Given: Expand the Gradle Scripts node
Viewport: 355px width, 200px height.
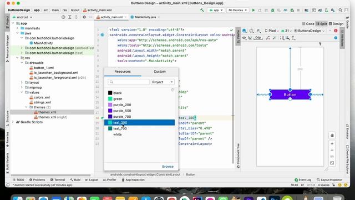Looking at the screenshot, I should point(13,122).
